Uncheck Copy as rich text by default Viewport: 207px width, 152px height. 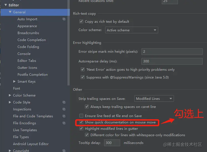pyautogui.click(x=81, y=21)
